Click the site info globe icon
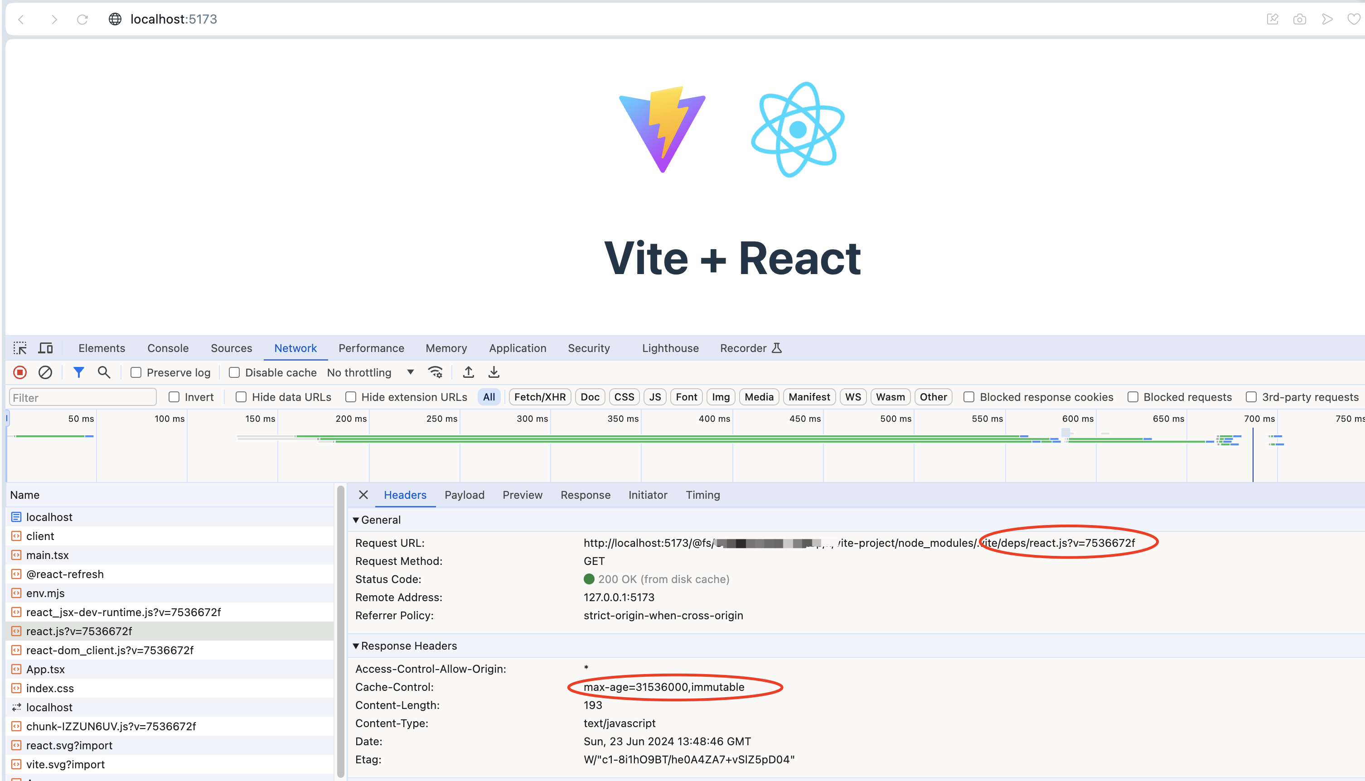The height and width of the screenshot is (781, 1365). tap(115, 19)
